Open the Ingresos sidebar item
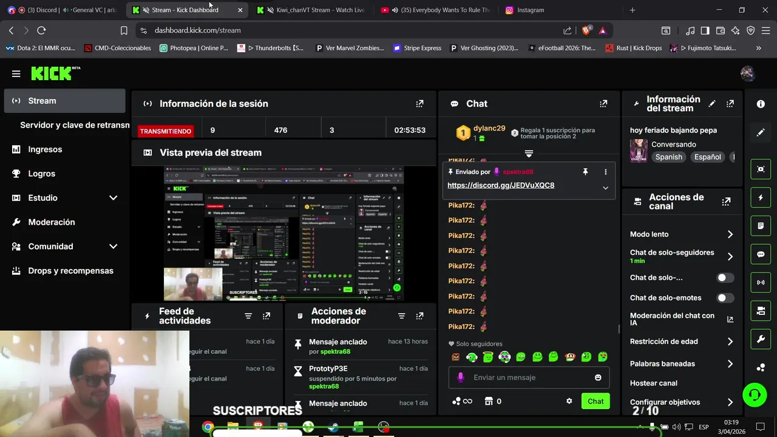Image resolution: width=777 pixels, height=437 pixels. (65, 149)
